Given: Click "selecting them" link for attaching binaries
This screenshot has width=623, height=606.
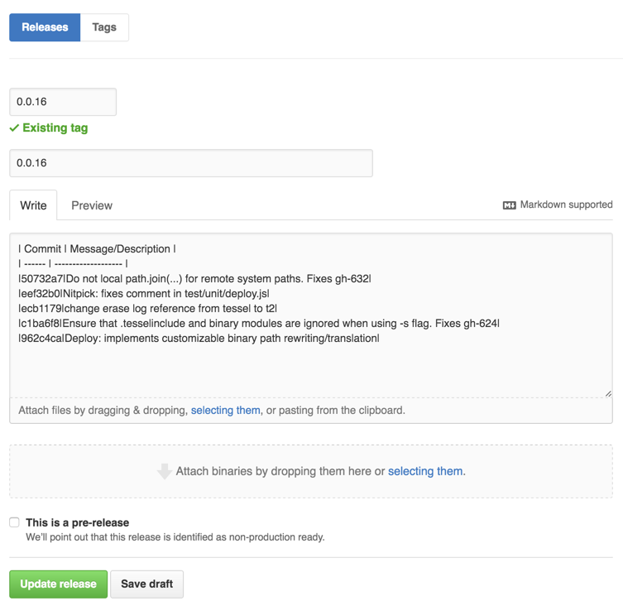Looking at the screenshot, I should [425, 471].
